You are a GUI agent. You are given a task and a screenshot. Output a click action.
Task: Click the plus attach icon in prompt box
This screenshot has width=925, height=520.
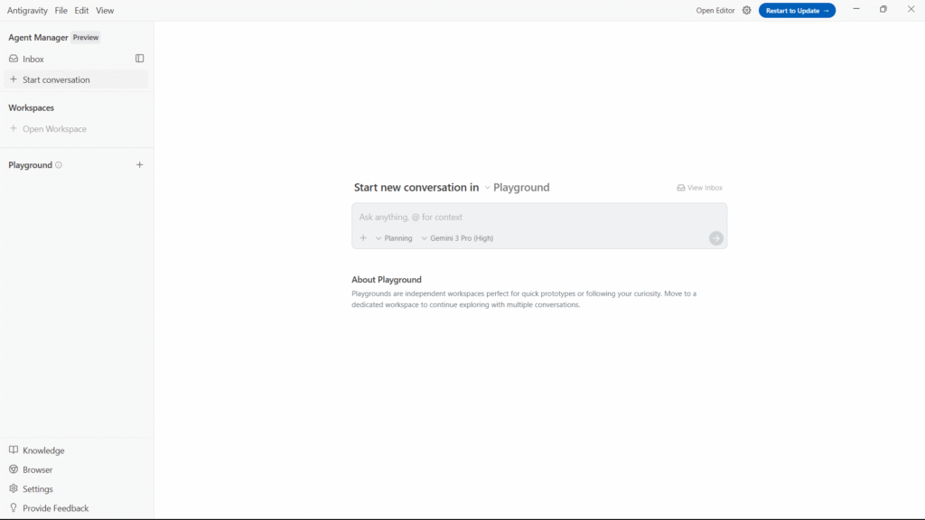[363, 238]
